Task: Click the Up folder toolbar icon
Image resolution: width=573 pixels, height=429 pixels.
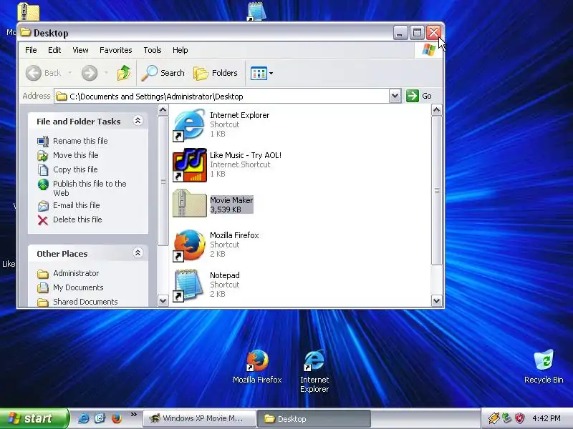Action: (x=123, y=73)
